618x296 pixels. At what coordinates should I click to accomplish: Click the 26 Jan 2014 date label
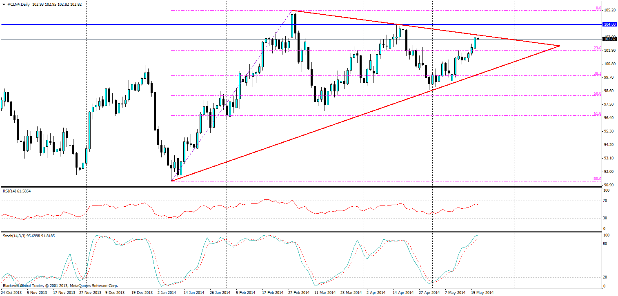pyautogui.click(x=220, y=293)
